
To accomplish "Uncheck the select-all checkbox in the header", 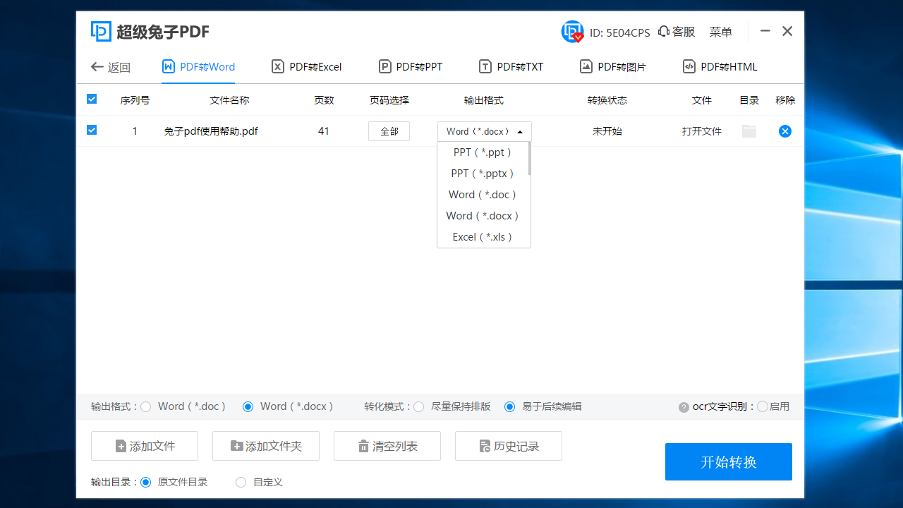I will pyautogui.click(x=91, y=99).
